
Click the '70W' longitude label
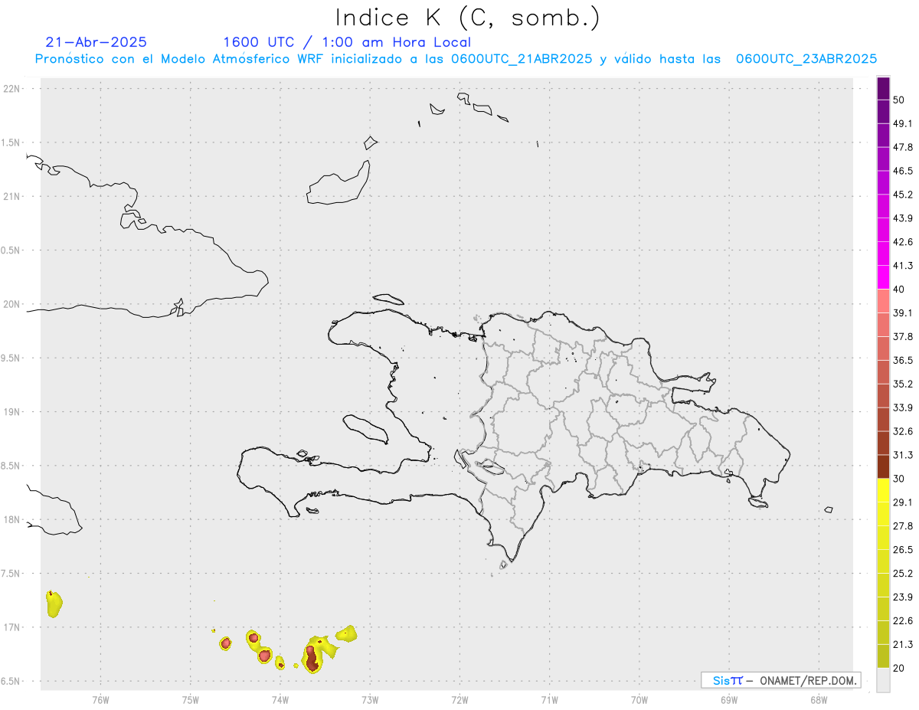(x=639, y=699)
